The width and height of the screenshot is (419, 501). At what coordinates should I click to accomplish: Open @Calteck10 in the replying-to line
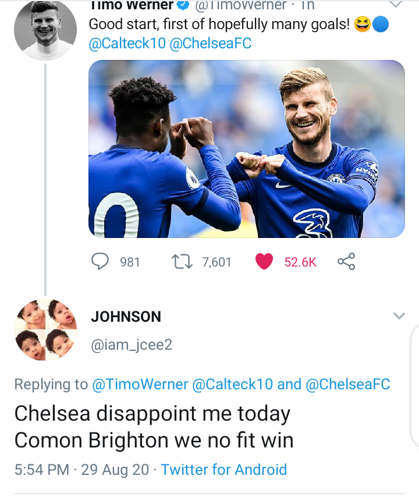233,384
